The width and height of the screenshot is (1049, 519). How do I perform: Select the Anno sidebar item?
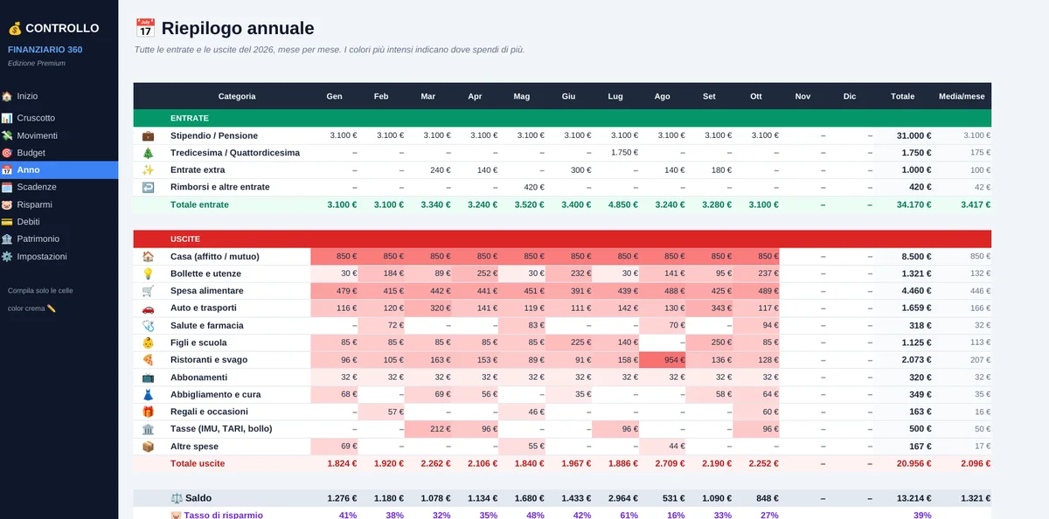click(59, 170)
